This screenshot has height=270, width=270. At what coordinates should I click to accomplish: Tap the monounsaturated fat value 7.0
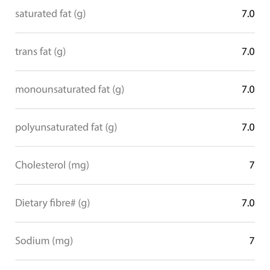(x=248, y=89)
